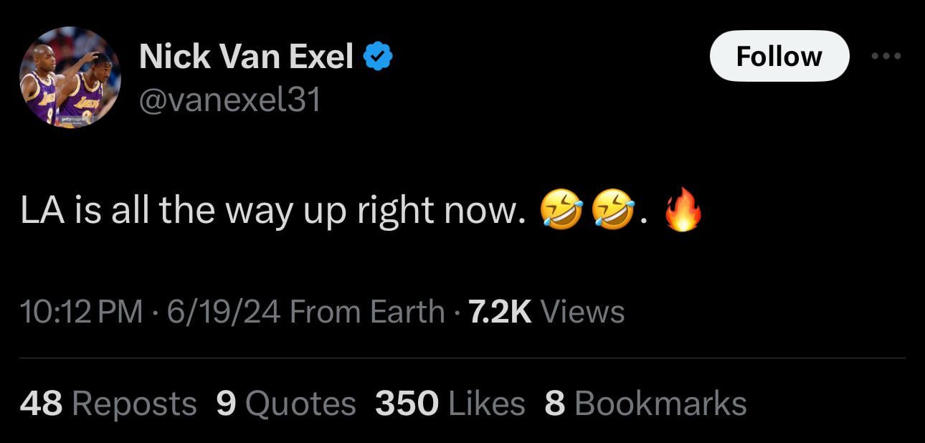Screen dimensions: 925x443
Task: Open Nick Van Exel's profile picture
Action: (70, 77)
